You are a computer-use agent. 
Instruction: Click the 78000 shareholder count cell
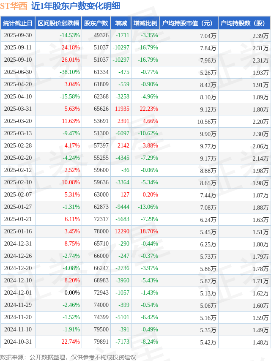[x=101, y=232]
